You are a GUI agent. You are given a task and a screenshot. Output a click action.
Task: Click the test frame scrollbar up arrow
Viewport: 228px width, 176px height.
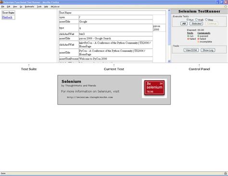click(x=169, y=11)
